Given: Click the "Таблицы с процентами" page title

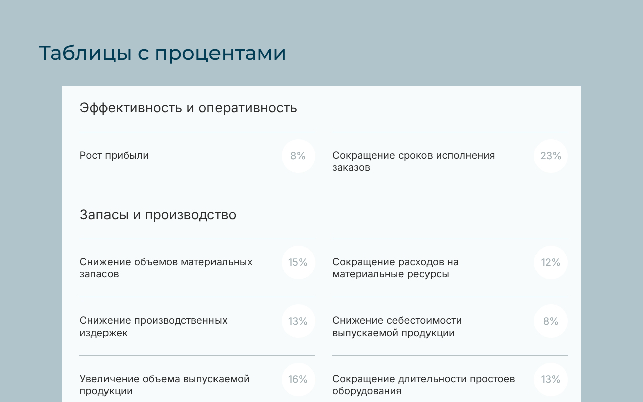Looking at the screenshot, I should click(x=162, y=53).
